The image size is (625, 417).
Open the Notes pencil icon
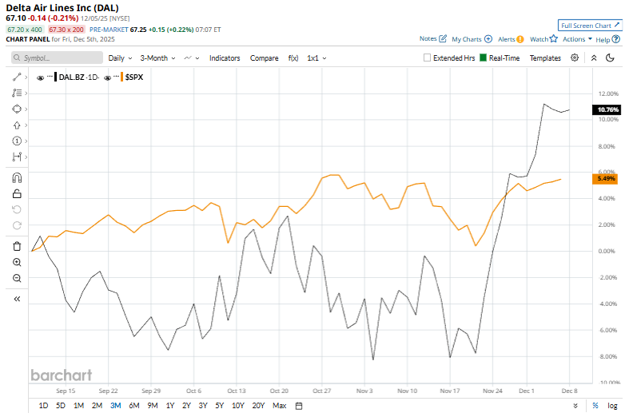[443, 38]
